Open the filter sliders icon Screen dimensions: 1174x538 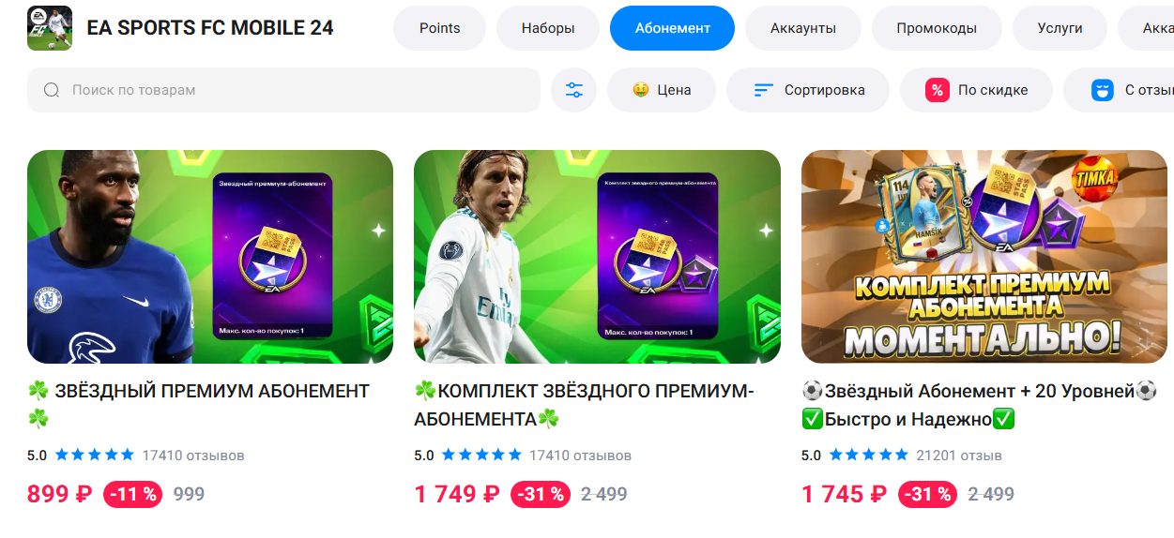click(x=573, y=90)
